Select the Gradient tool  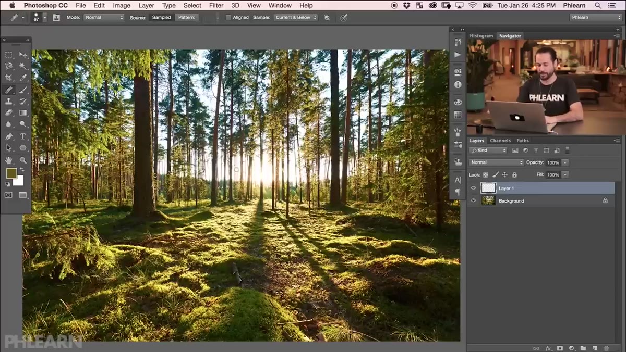click(23, 112)
